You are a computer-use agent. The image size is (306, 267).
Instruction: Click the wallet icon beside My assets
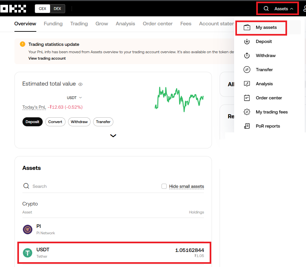point(247,28)
